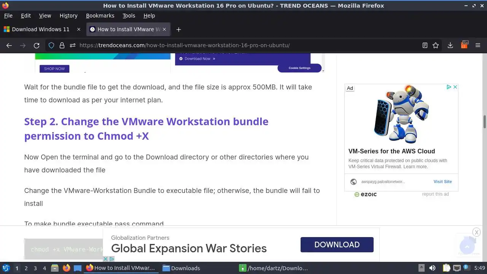Close the Download Windows 11 tab
Screen dimensions: 487x274
pyautogui.click(x=79, y=29)
